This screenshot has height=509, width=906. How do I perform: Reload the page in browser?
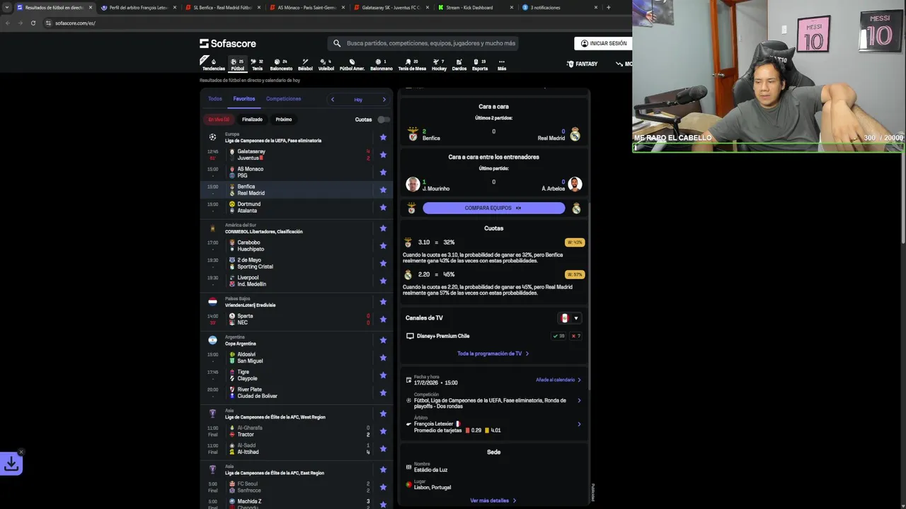tap(33, 23)
